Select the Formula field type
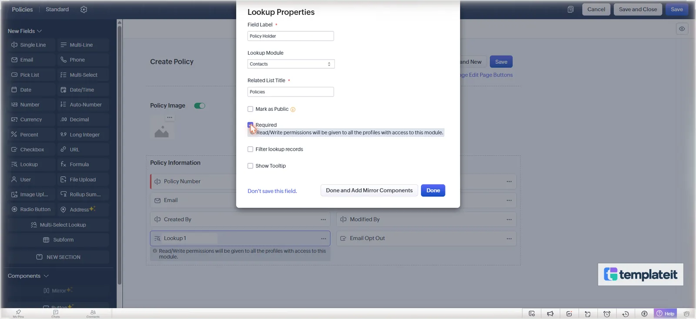Viewport: 696px width, 319px height. coord(83,164)
